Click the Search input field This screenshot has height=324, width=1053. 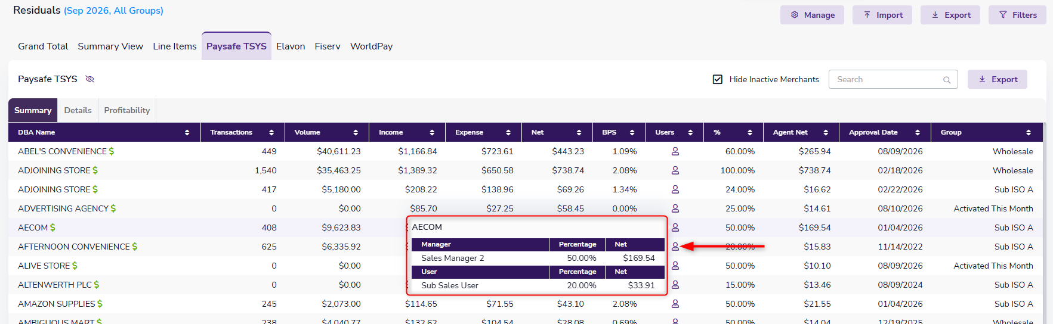pos(893,79)
